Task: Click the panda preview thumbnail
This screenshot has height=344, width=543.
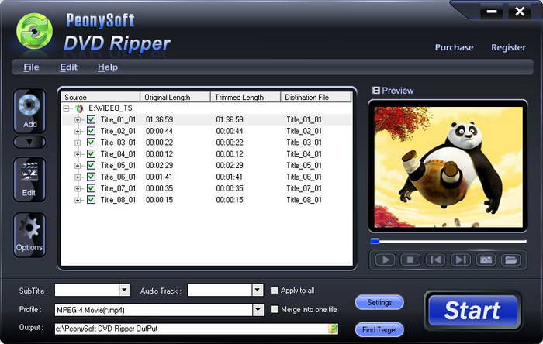Action: pos(448,167)
